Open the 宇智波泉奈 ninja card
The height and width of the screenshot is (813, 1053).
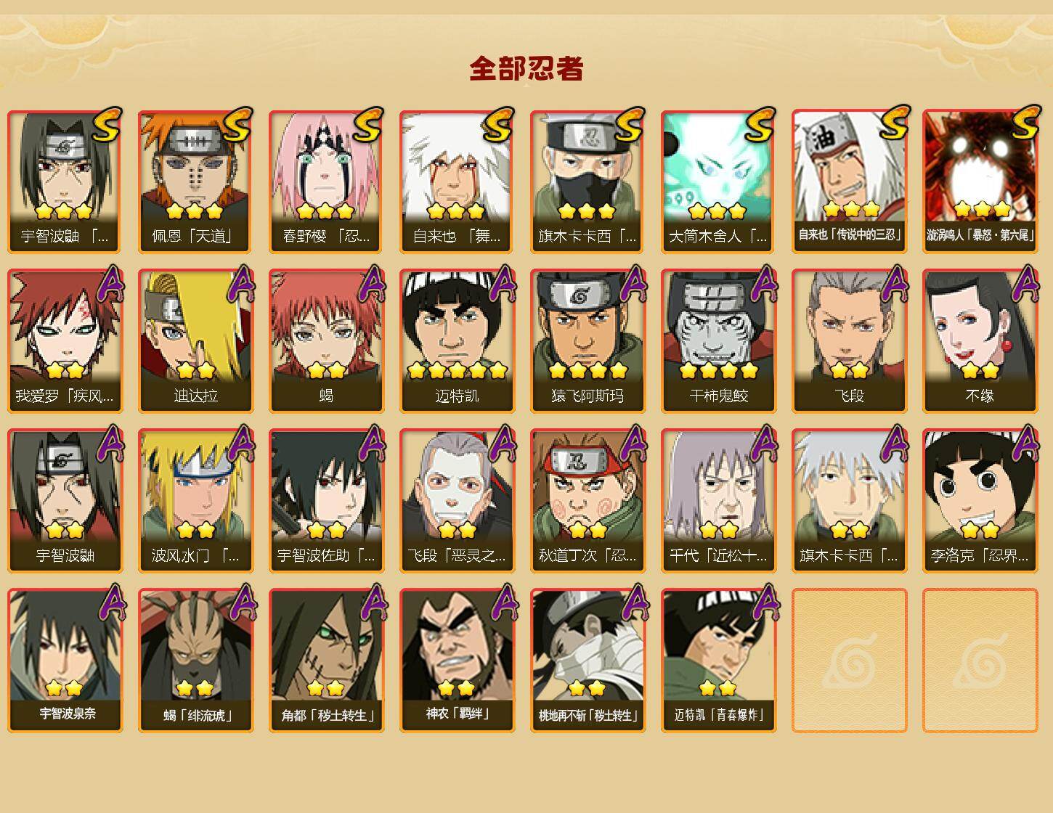(x=65, y=661)
